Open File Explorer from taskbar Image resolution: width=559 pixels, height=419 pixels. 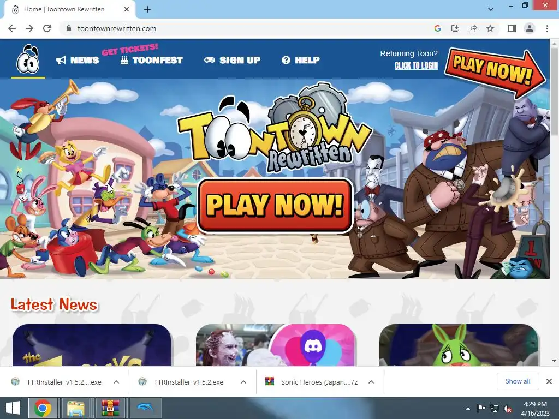[x=75, y=408]
